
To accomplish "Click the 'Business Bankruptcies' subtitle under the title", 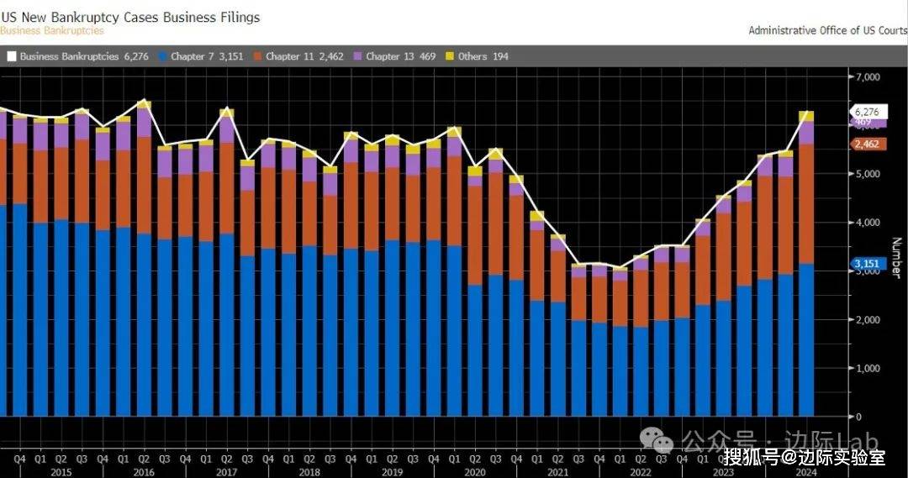I will click(52, 31).
